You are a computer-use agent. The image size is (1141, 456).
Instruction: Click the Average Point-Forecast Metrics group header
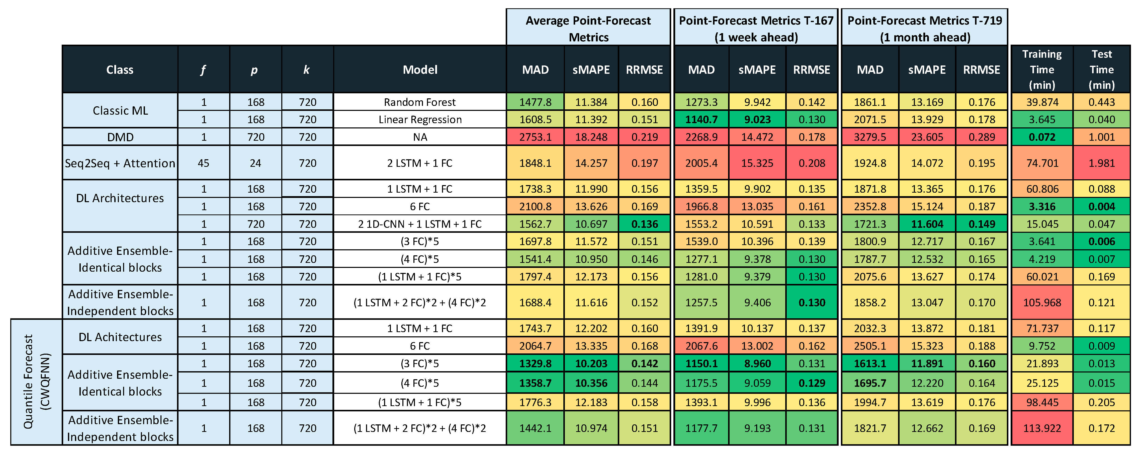pos(588,28)
